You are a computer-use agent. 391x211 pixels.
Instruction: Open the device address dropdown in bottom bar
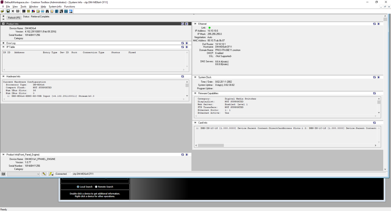click(x=38, y=174)
